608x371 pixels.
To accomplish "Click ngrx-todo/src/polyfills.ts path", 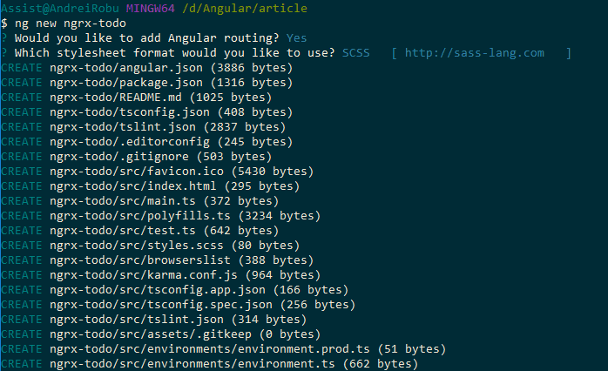I will pos(140,216).
